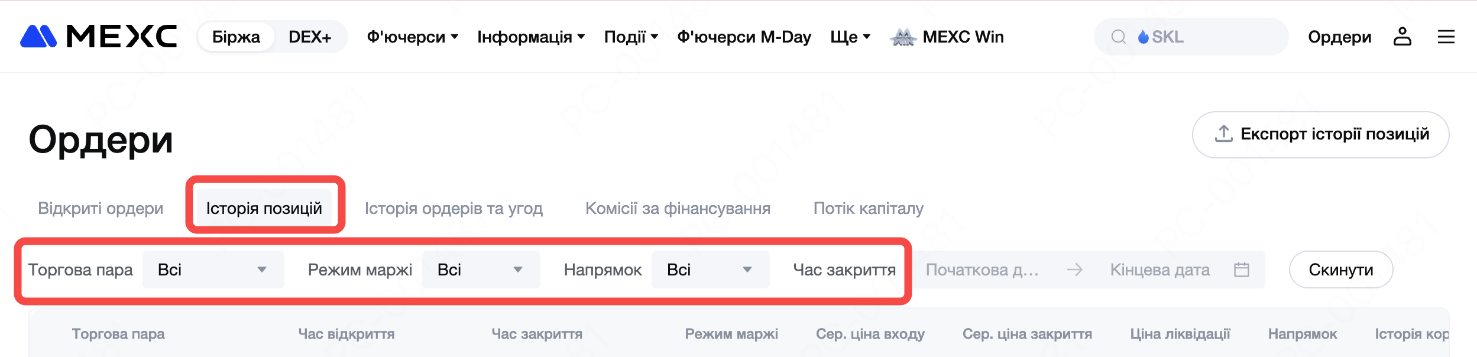
Task: Click the Початкова дата input field
Action: (x=983, y=270)
